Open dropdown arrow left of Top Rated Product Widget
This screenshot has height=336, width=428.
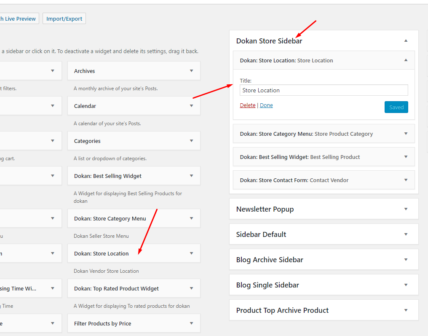tap(53, 288)
